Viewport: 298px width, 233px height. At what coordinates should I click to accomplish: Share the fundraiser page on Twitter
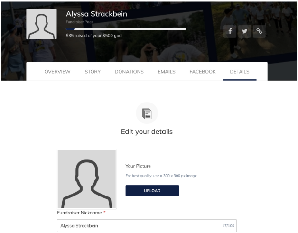244,31
